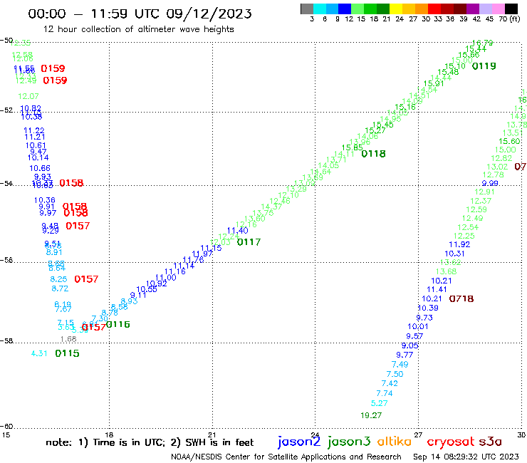Click the subtitle '12 hour collection of altimeter wave heights'

pyautogui.click(x=138, y=29)
